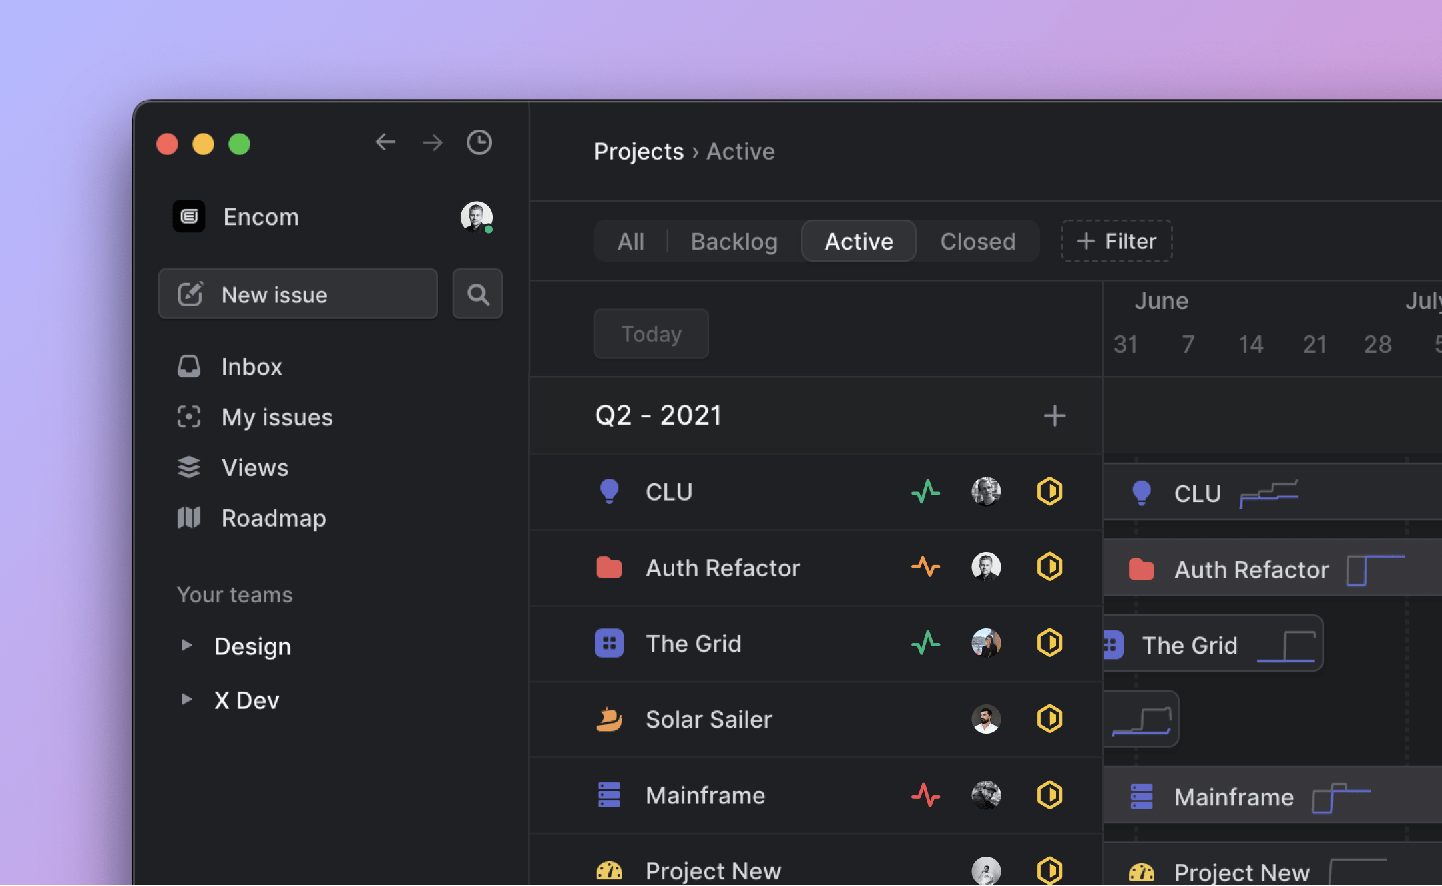This screenshot has height=886, width=1442.
Task: Click the Solar Sailer boat icon
Action: [609, 719]
